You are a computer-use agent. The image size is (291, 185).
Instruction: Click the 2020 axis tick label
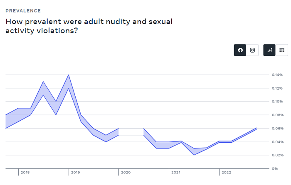[x=126, y=173]
